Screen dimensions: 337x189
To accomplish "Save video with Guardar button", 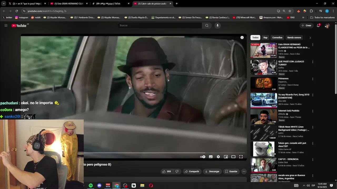I will (231, 171).
